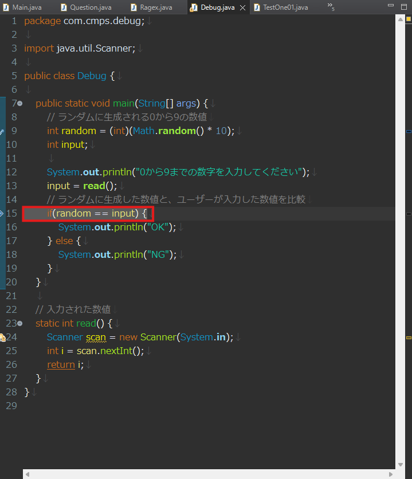Click the Java file icon on Question.java tab
The width and height of the screenshot is (412, 479).
[64, 7]
